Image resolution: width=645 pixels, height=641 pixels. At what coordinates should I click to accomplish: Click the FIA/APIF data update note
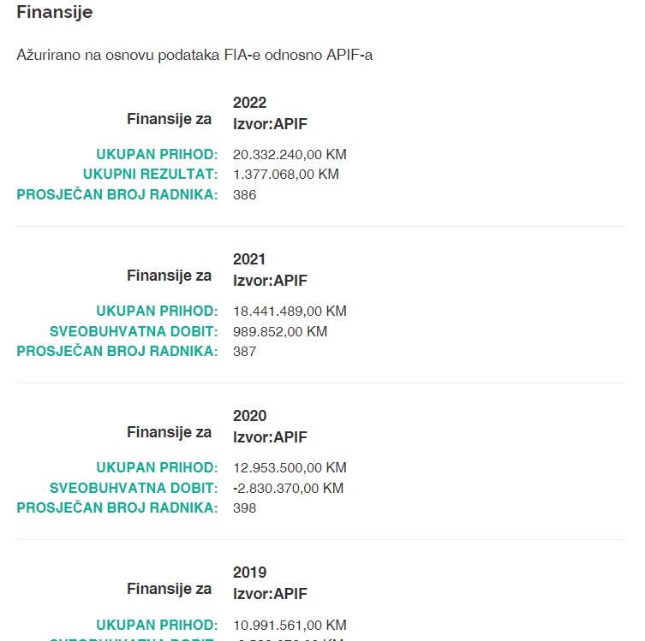pos(194,55)
